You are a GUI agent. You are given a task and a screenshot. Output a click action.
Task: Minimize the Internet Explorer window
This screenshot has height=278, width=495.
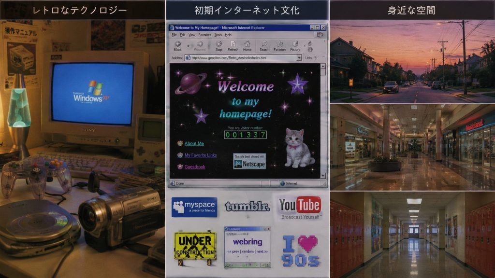(312, 28)
